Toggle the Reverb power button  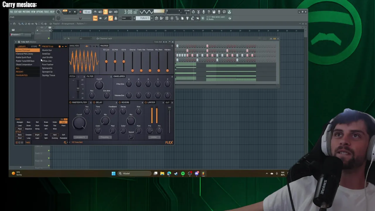120,103
